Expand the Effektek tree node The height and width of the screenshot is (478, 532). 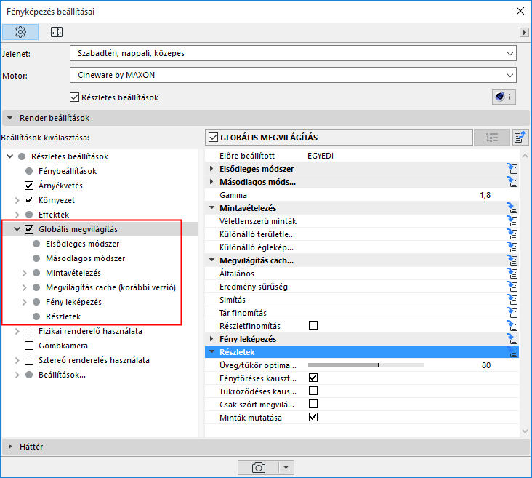[17, 215]
